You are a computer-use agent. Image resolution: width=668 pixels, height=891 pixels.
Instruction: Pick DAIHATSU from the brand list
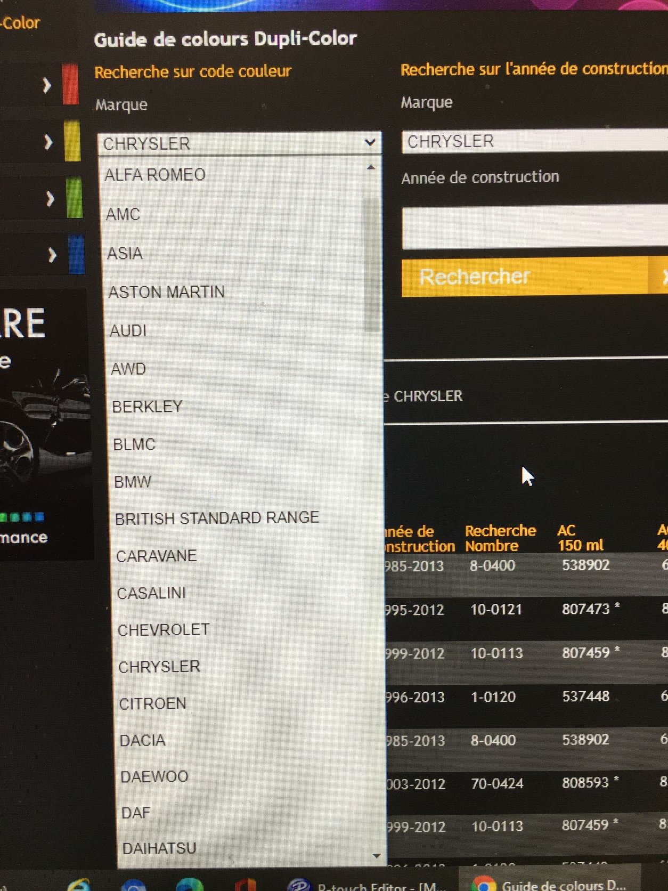159,848
